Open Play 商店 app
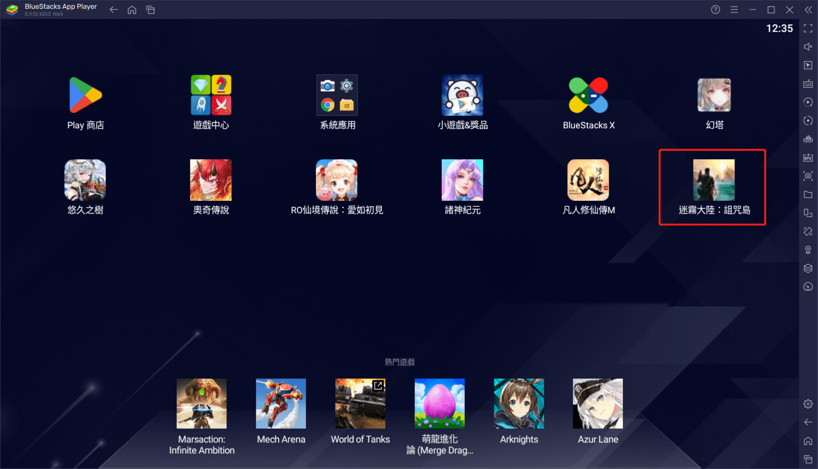This screenshot has height=469, width=818. tap(86, 95)
